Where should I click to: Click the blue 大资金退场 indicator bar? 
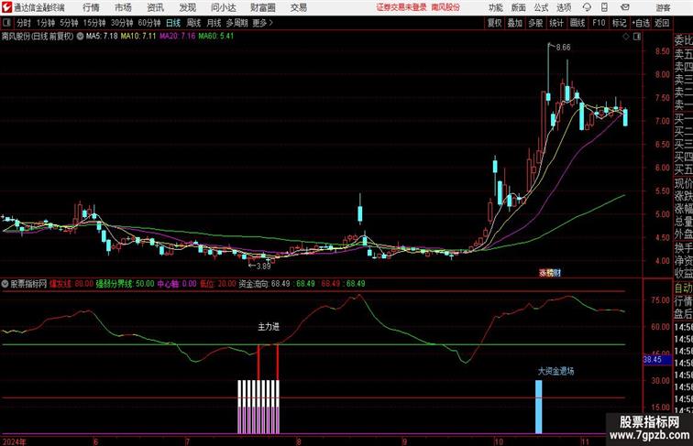pos(539,407)
